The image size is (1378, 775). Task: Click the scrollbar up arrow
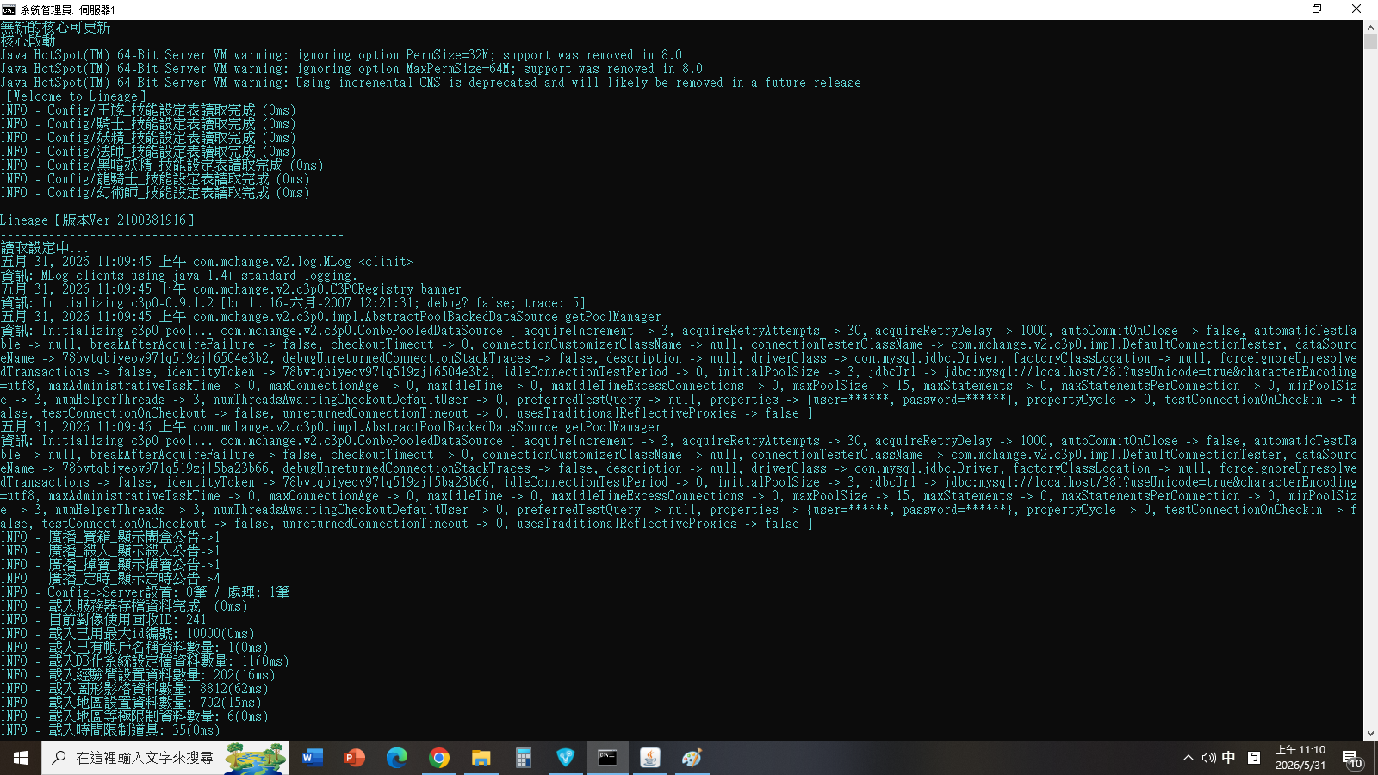pos(1370,28)
